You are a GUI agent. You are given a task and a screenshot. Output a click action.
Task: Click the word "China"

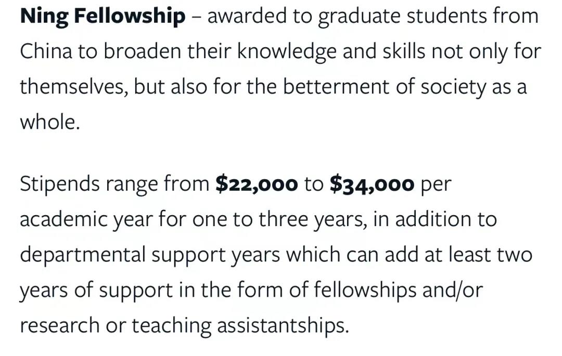coord(45,51)
